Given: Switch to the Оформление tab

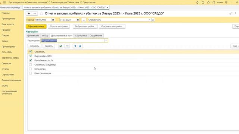Looking at the screenshot, I should (96, 36).
